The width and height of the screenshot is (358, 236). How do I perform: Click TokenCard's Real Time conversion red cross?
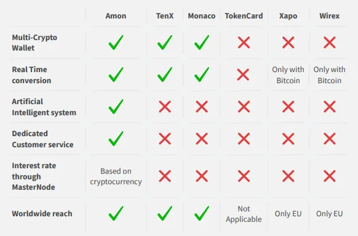coord(243,75)
